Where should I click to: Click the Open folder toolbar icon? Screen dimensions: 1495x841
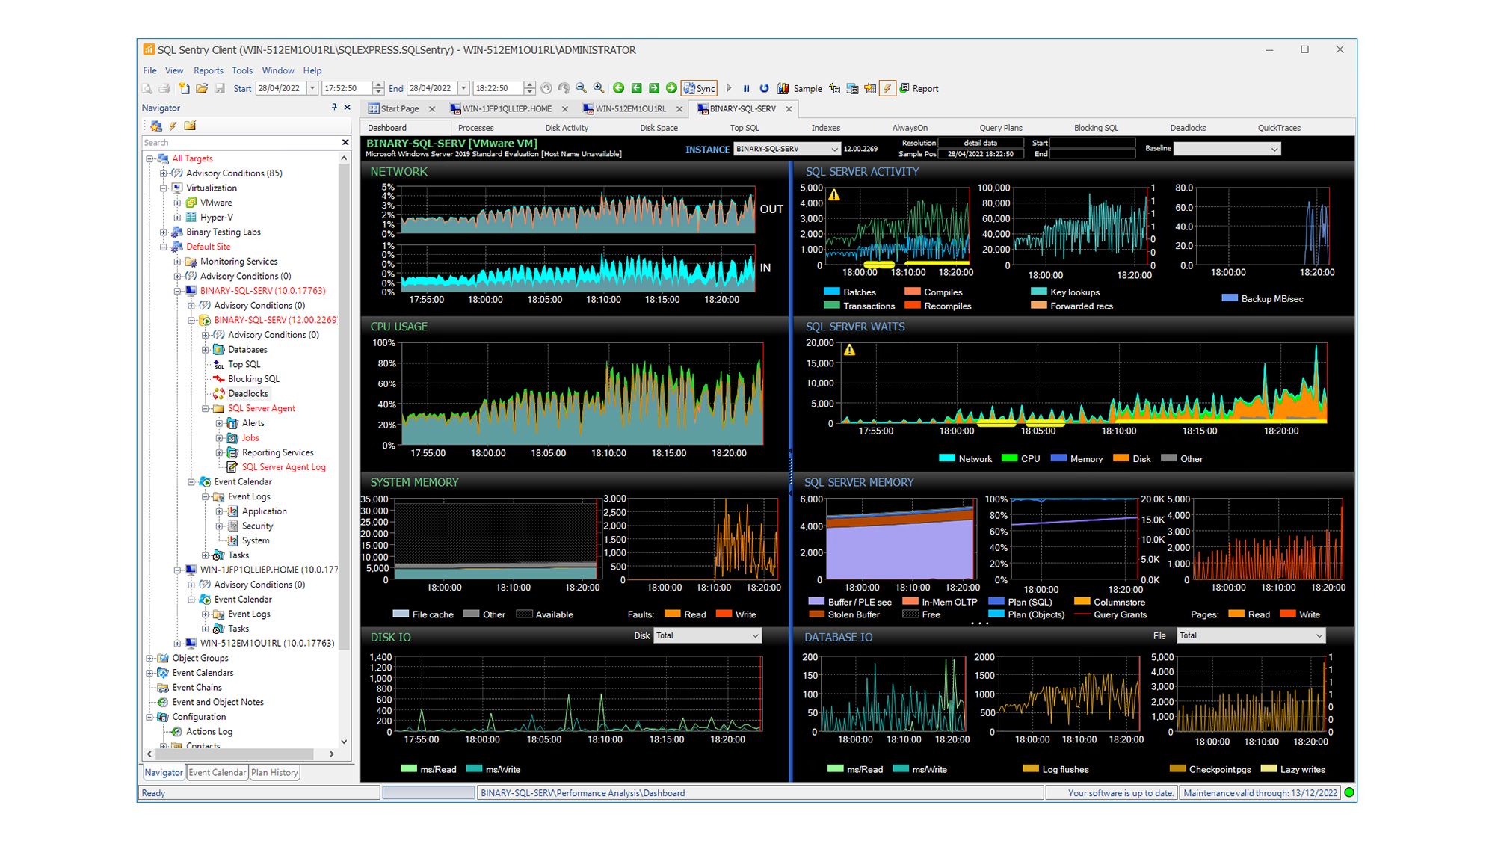(x=202, y=88)
